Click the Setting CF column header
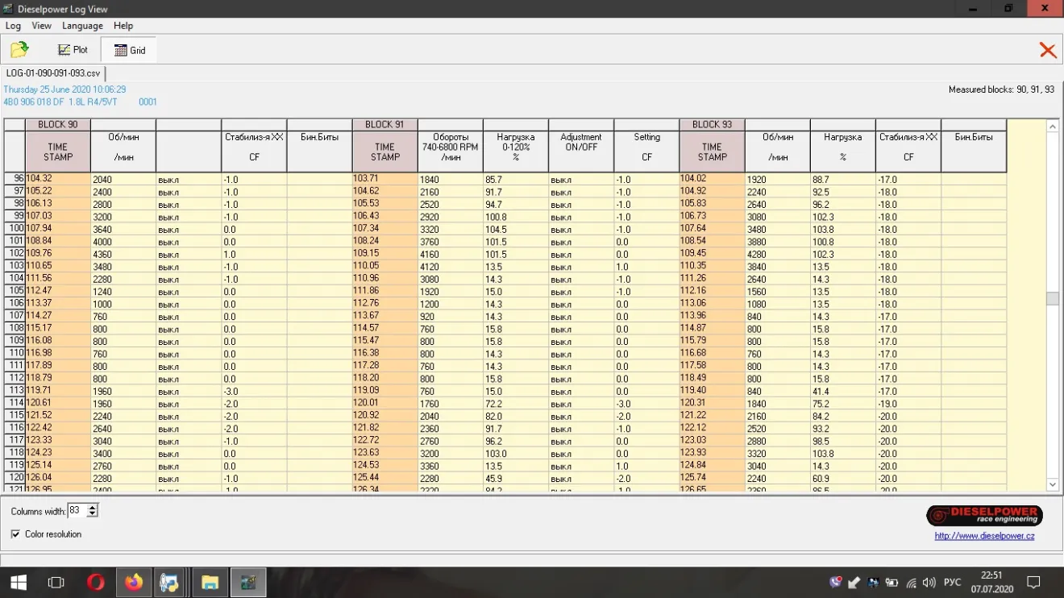The width and height of the screenshot is (1064, 598). point(646,152)
